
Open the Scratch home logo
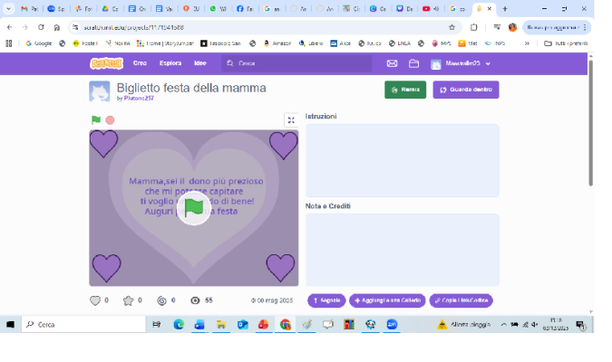tap(107, 63)
